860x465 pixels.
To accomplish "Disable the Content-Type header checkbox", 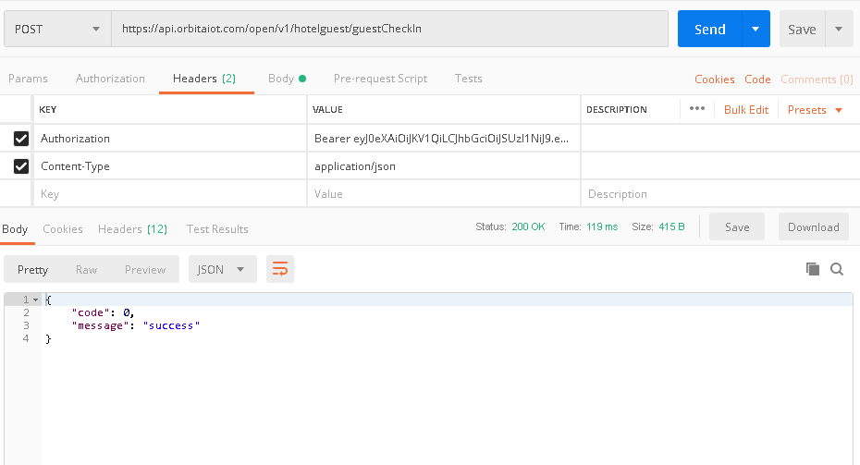I will tap(20, 166).
